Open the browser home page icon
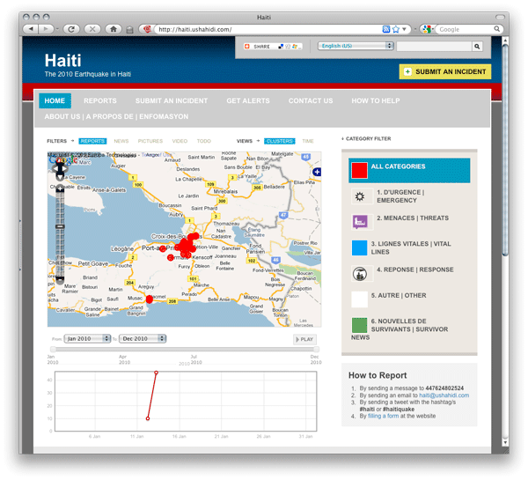 [x=114, y=29]
